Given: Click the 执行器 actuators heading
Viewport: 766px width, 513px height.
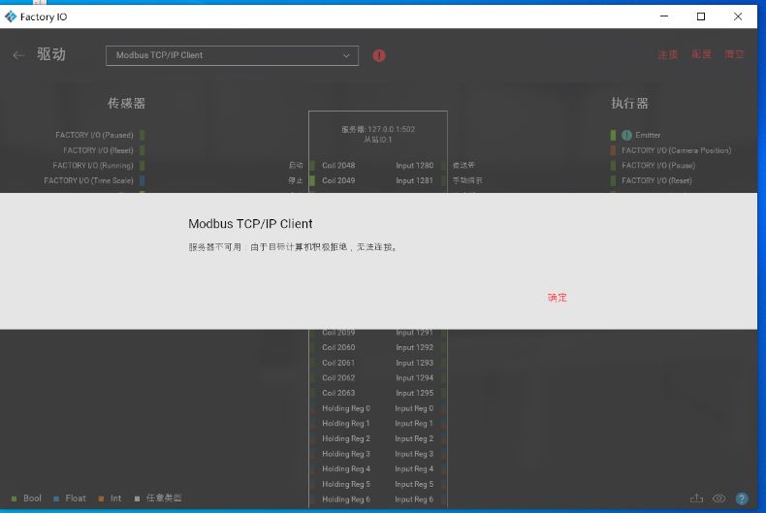Looking at the screenshot, I should (629, 103).
